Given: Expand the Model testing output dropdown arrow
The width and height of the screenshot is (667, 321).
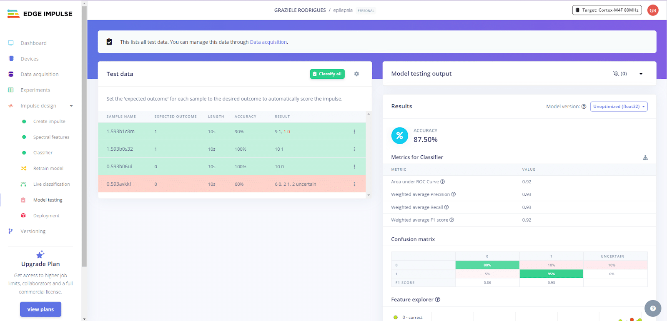Looking at the screenshot, I should [x=641, y=74].
